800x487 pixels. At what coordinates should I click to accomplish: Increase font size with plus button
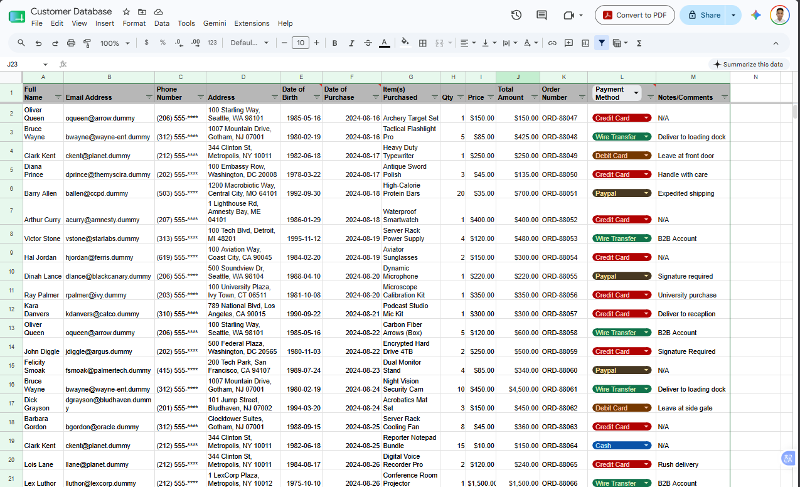click(x=316, y=43)
